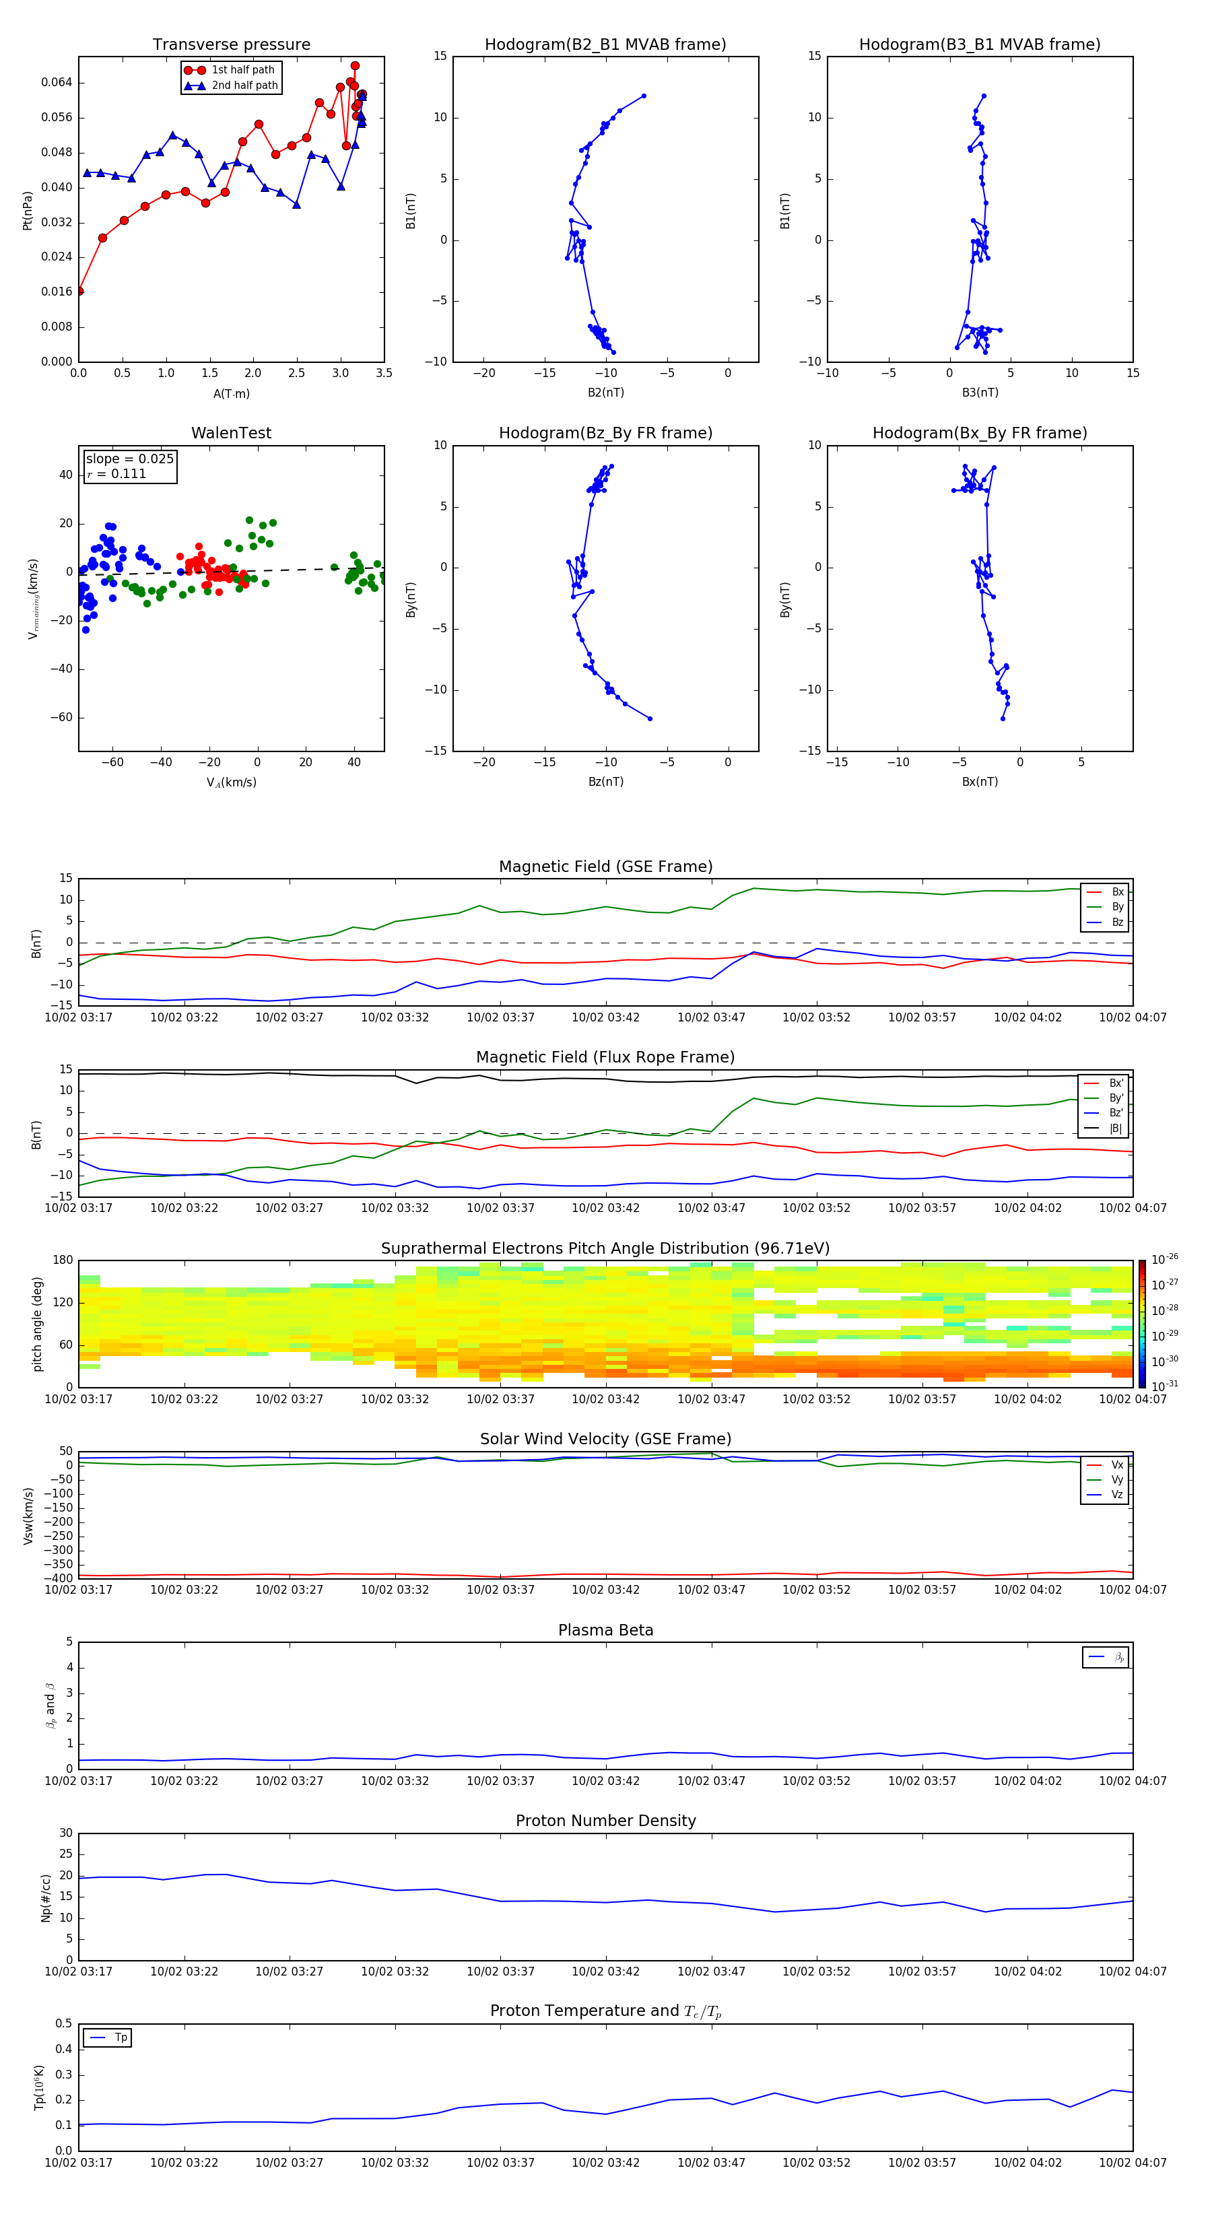Click 'Tp' legend in Proton Temperature panel

click(108, 2038)
